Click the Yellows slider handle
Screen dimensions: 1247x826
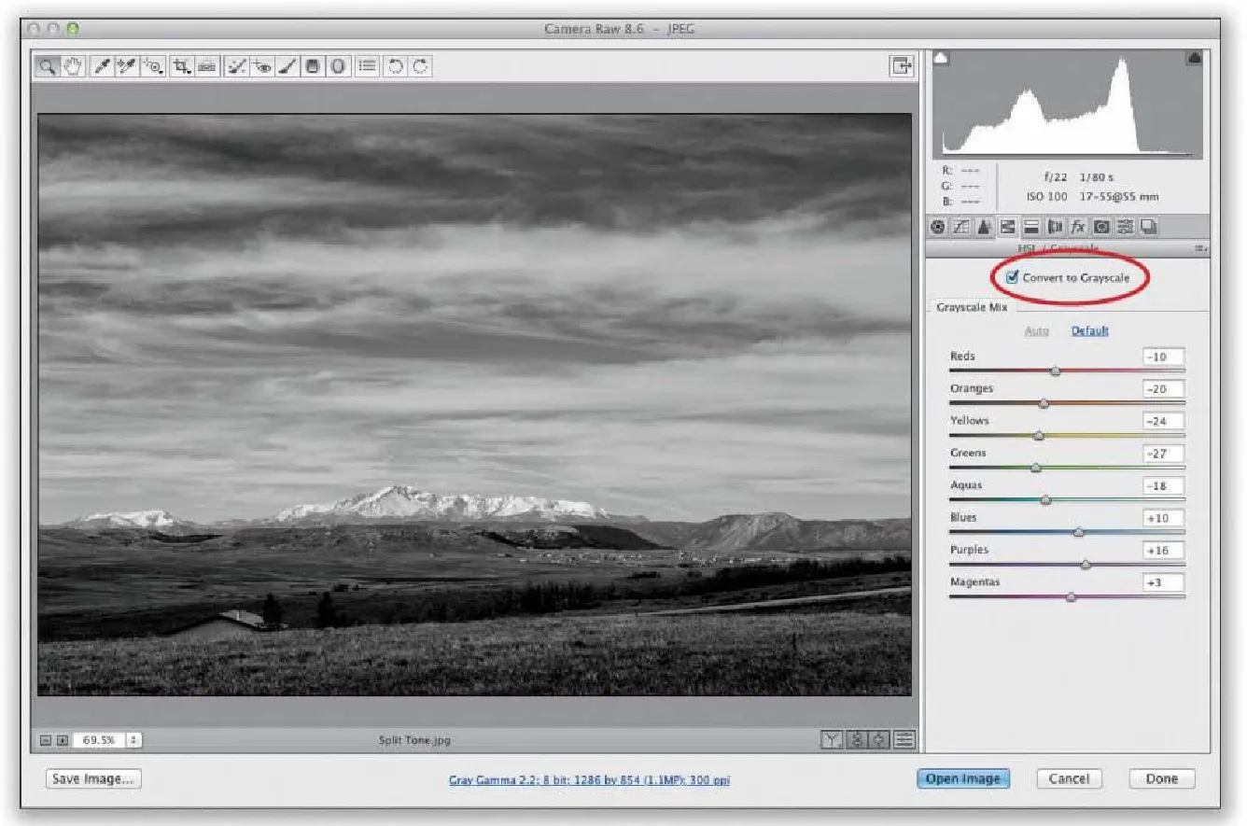[x=1039, y=435]
